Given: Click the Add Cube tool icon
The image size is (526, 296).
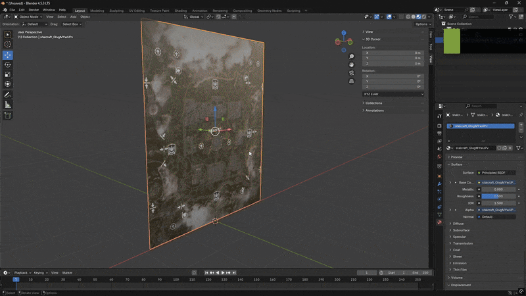Looking at the screenshot, I should point(8,115).
